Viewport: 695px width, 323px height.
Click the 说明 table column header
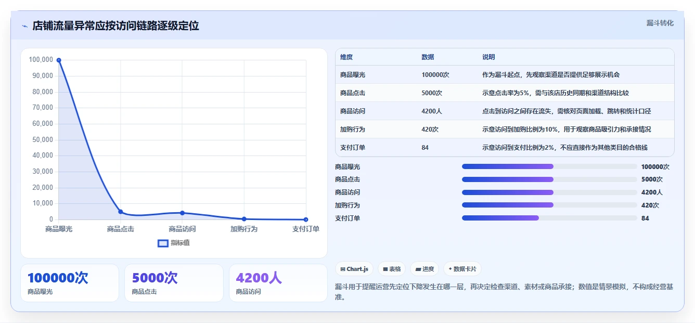pyautogui.click(x=488, y=57)
